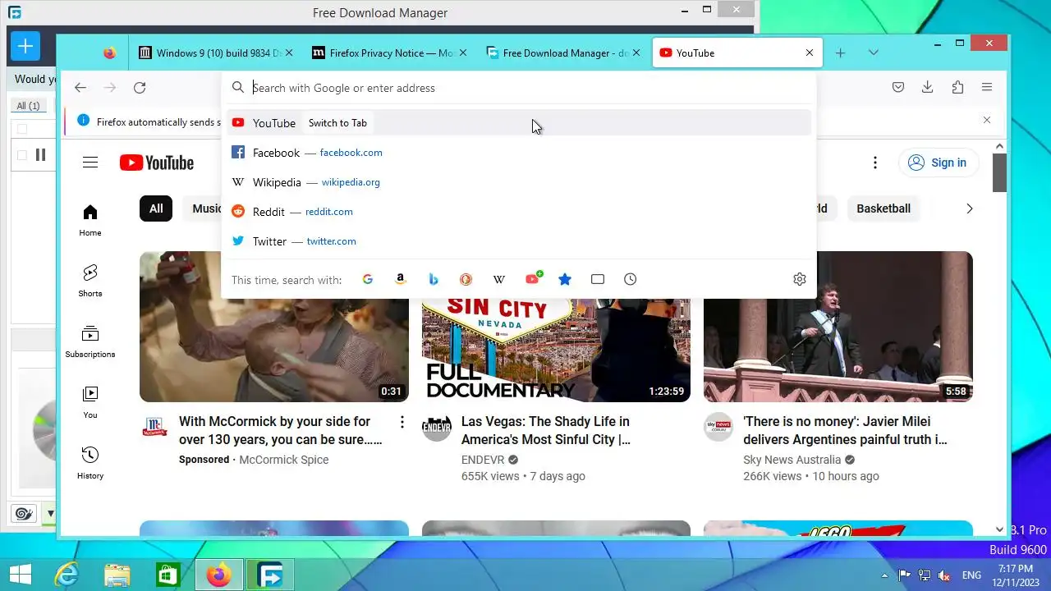Open the list all tabs dropdown

874,53
